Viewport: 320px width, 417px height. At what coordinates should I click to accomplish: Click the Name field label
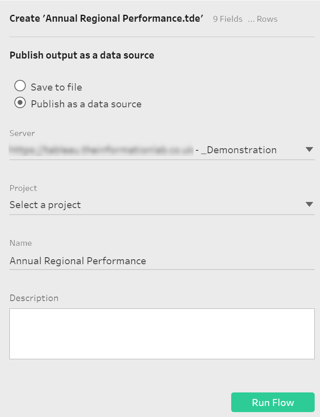21,243
